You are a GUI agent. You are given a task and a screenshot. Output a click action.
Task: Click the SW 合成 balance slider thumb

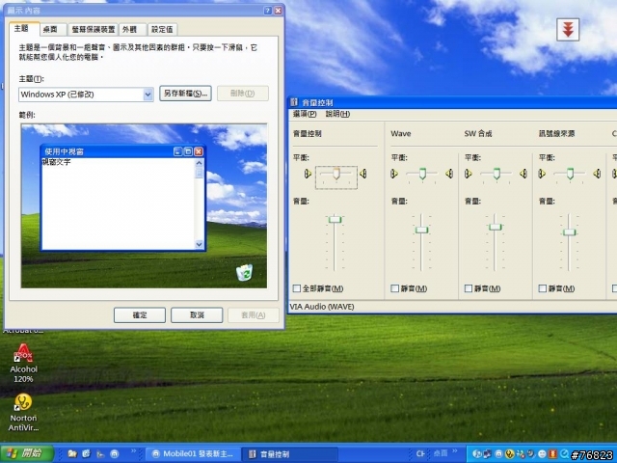click(496, 174)
